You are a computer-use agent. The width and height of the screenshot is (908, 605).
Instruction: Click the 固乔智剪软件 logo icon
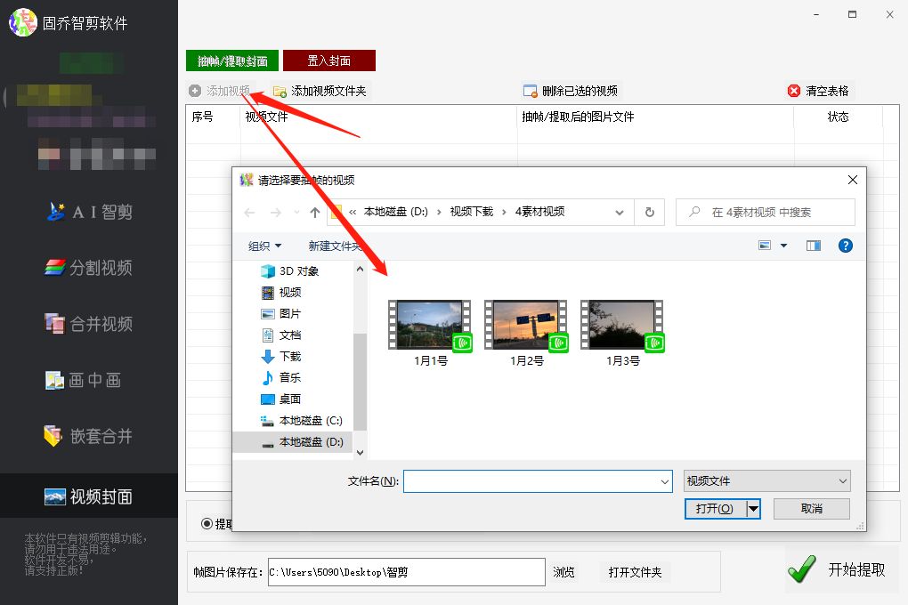click(x=23, y=22)
